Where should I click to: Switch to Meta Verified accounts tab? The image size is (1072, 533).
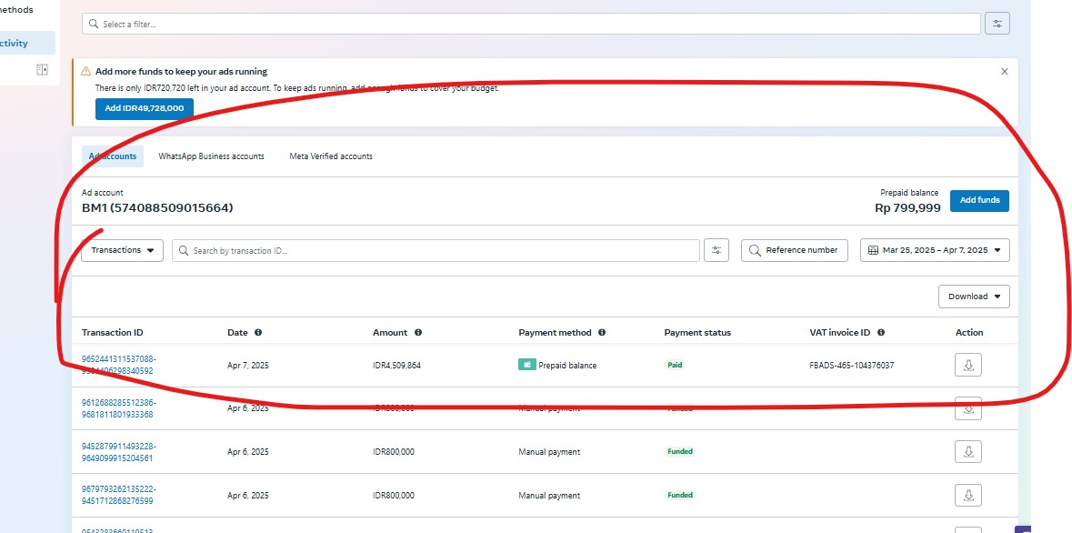coord(331,156)
